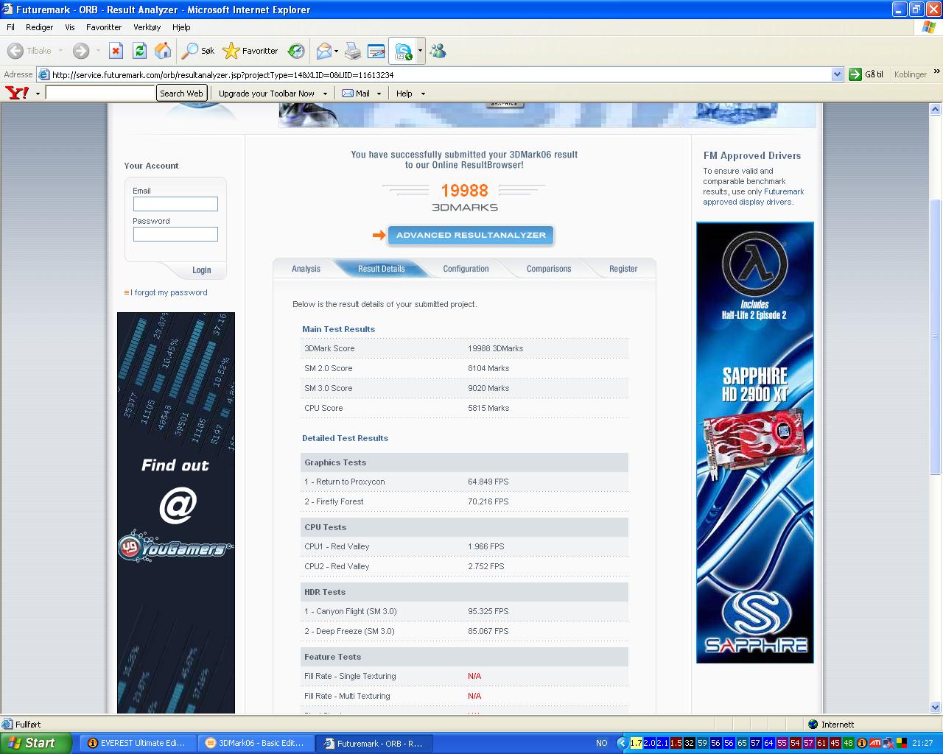The image size is (943, 754).
Task: Click the green Go (Gå til) arrow
Action: (x=855, y=74)
